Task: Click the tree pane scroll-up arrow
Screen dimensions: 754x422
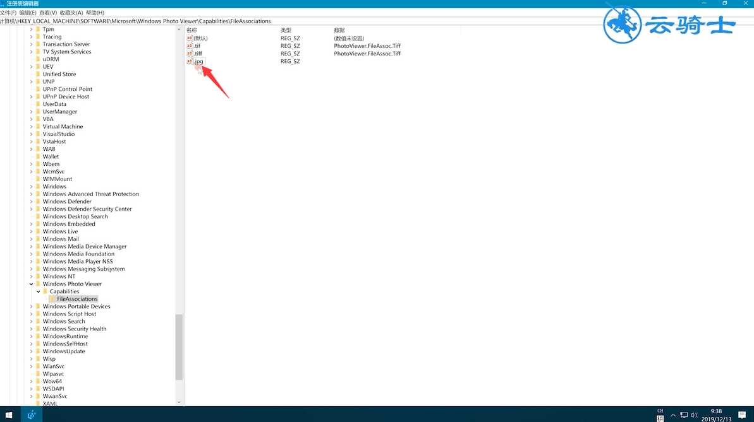Action: 179,30
